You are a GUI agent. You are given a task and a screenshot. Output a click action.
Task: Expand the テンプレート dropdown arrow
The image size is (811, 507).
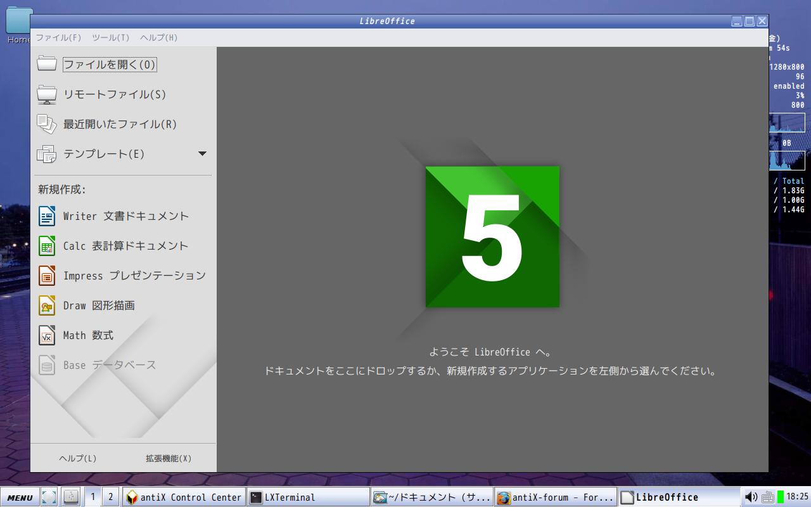(x=202, y=154)
